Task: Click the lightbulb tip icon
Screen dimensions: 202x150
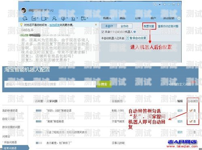Action: (21, 25)
